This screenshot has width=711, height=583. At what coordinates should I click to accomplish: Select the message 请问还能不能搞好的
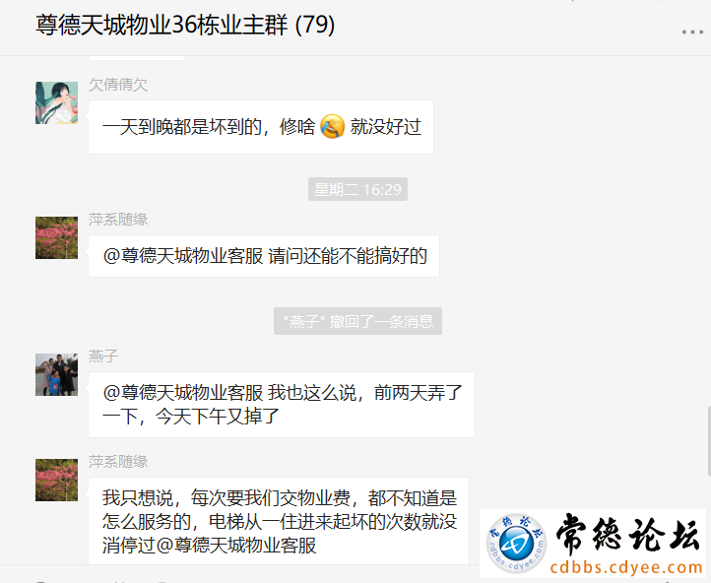point(264,256)
